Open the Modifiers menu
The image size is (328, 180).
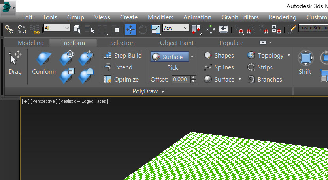point(160,17)
